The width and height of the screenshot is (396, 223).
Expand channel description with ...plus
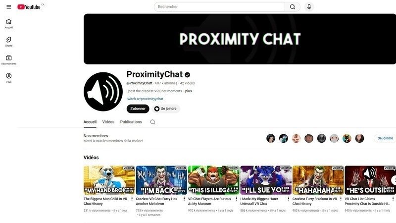(x=188, y=91)
